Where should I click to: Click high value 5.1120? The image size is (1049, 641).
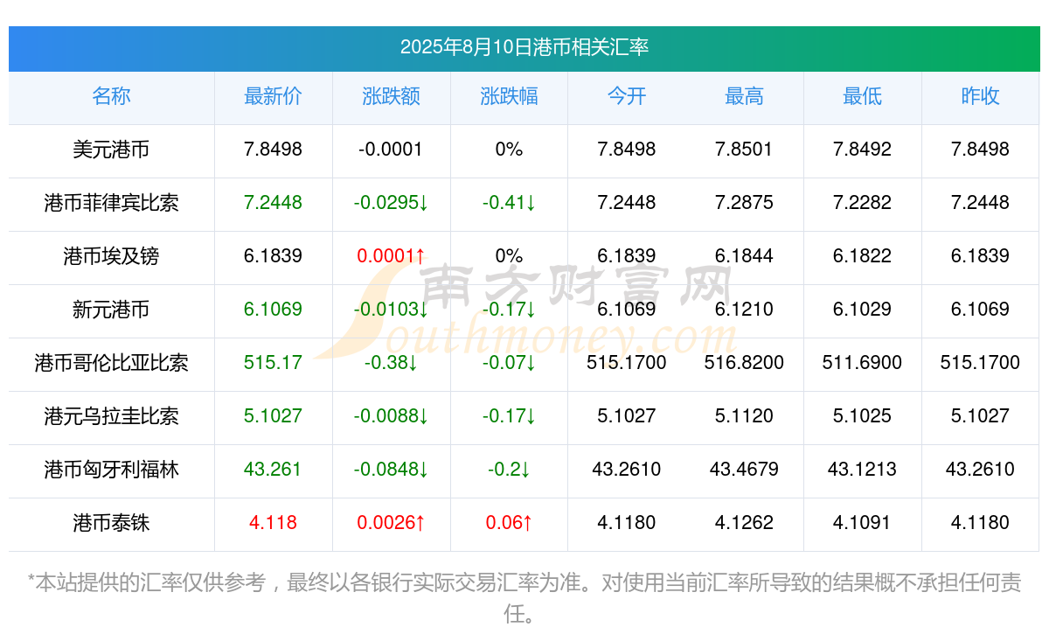pyautogui.click(x=744, y=416)
